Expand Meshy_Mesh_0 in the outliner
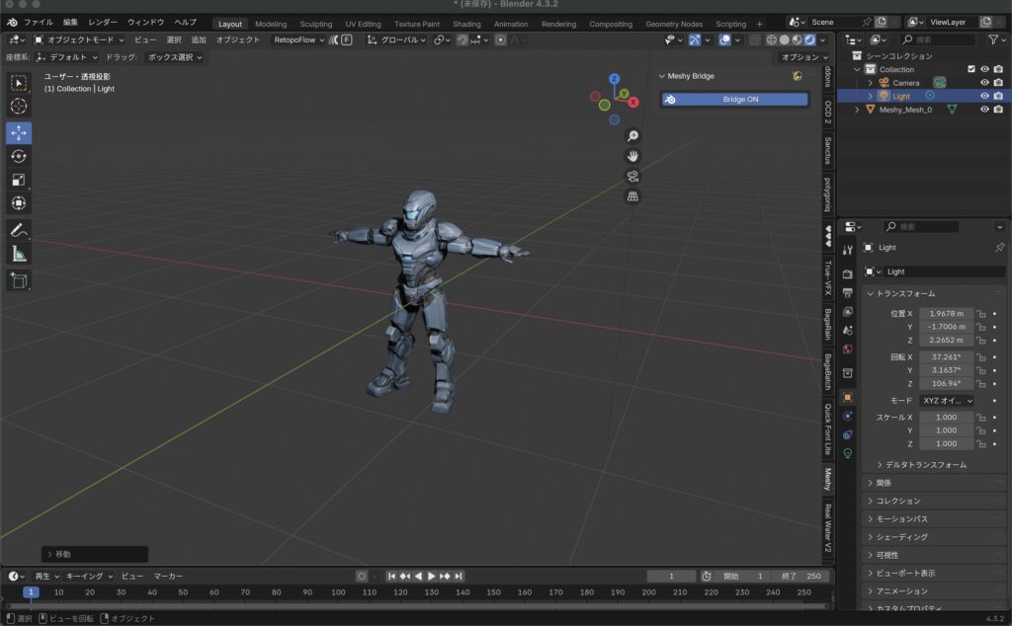This screenshot has height=626, width=1012. tap(857, 110)
